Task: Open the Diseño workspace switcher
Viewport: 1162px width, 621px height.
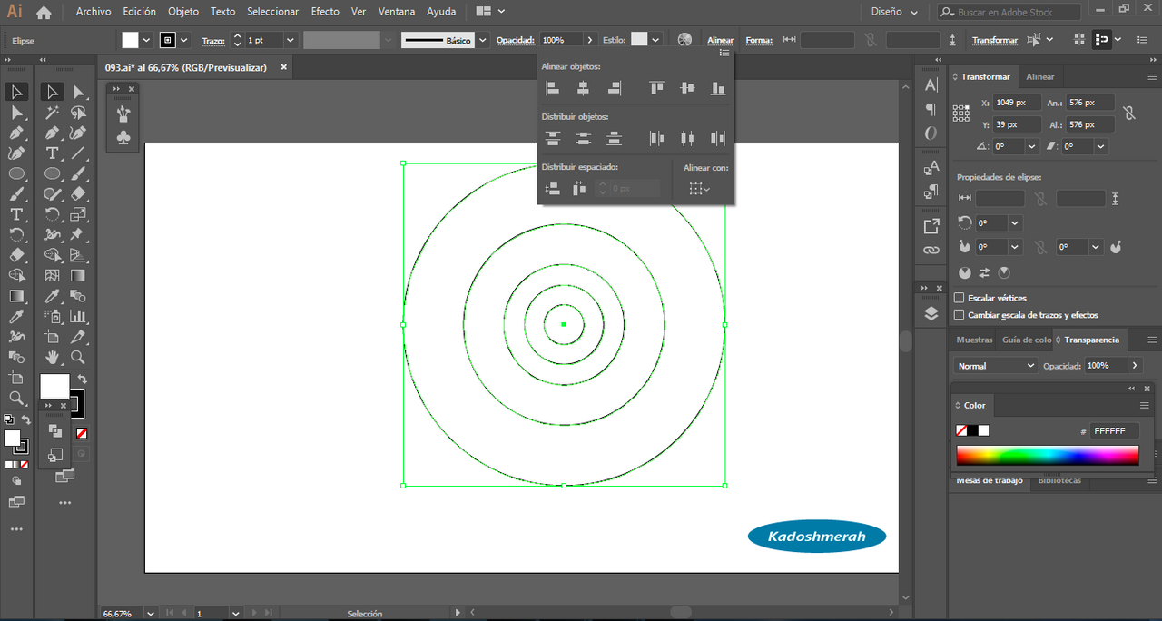Action: pos(894,12)
